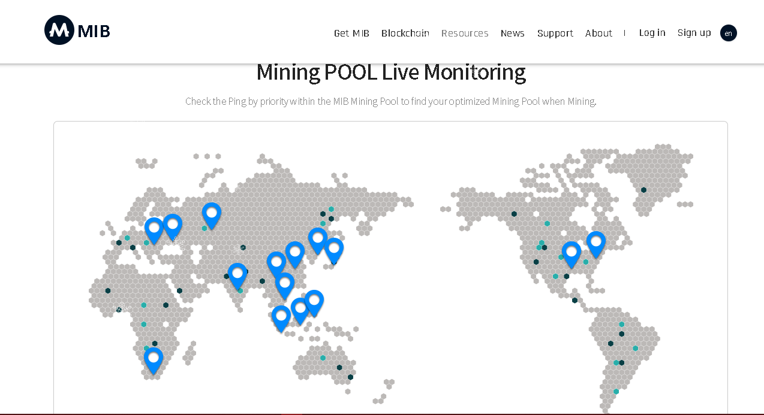Click the Sign up link
The width and height of the screenshot is (764, 415).
click(694, 32)
